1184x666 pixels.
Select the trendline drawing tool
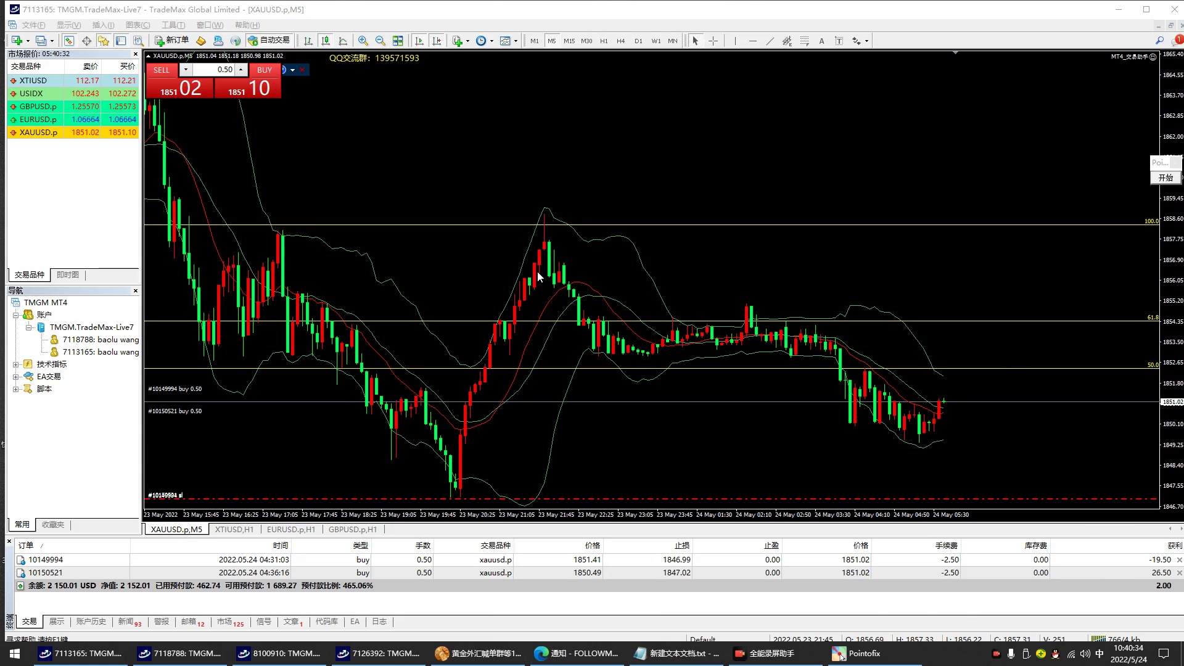tap(770, 41)
